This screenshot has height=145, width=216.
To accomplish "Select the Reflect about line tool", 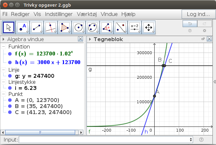I will click(x=121, y=27).
